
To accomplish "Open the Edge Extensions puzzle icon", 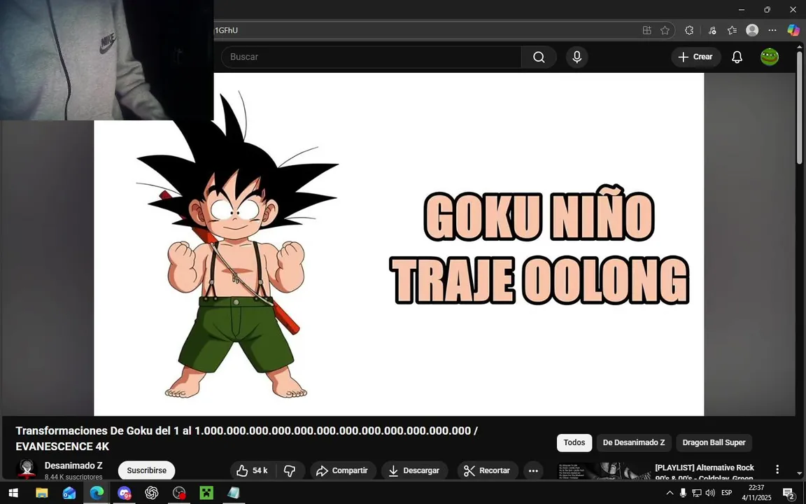I will coord(689,30).
